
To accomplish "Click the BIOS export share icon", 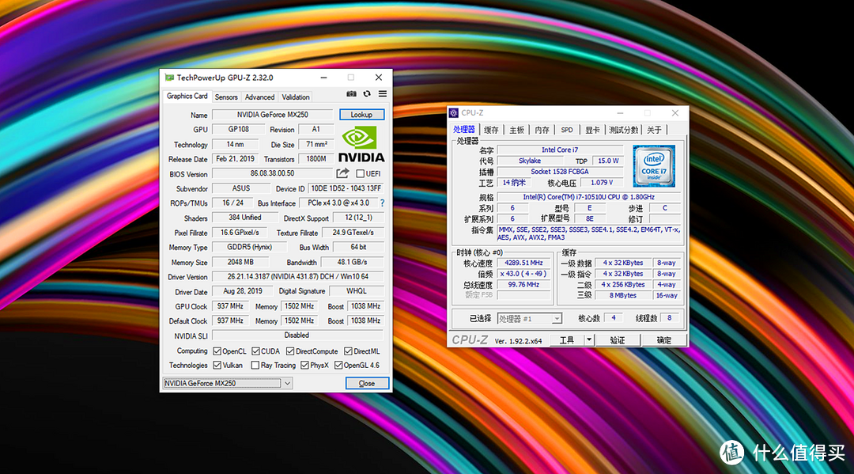I will pos(342,173).
